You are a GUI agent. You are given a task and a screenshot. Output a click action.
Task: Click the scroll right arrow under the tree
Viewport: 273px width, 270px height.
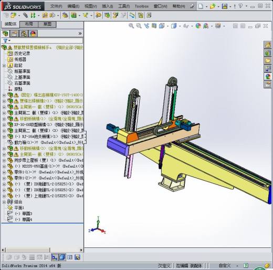click(81, 250)
